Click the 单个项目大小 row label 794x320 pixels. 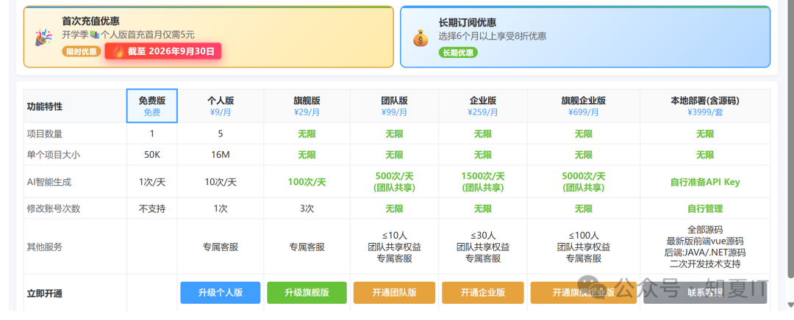53,155
